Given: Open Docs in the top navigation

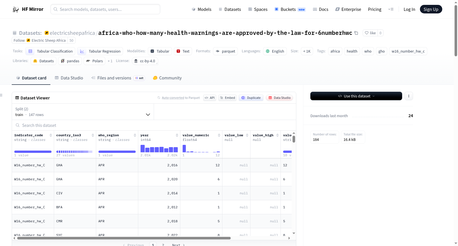Looking at the screenshot, I should (x=321, y=9).
